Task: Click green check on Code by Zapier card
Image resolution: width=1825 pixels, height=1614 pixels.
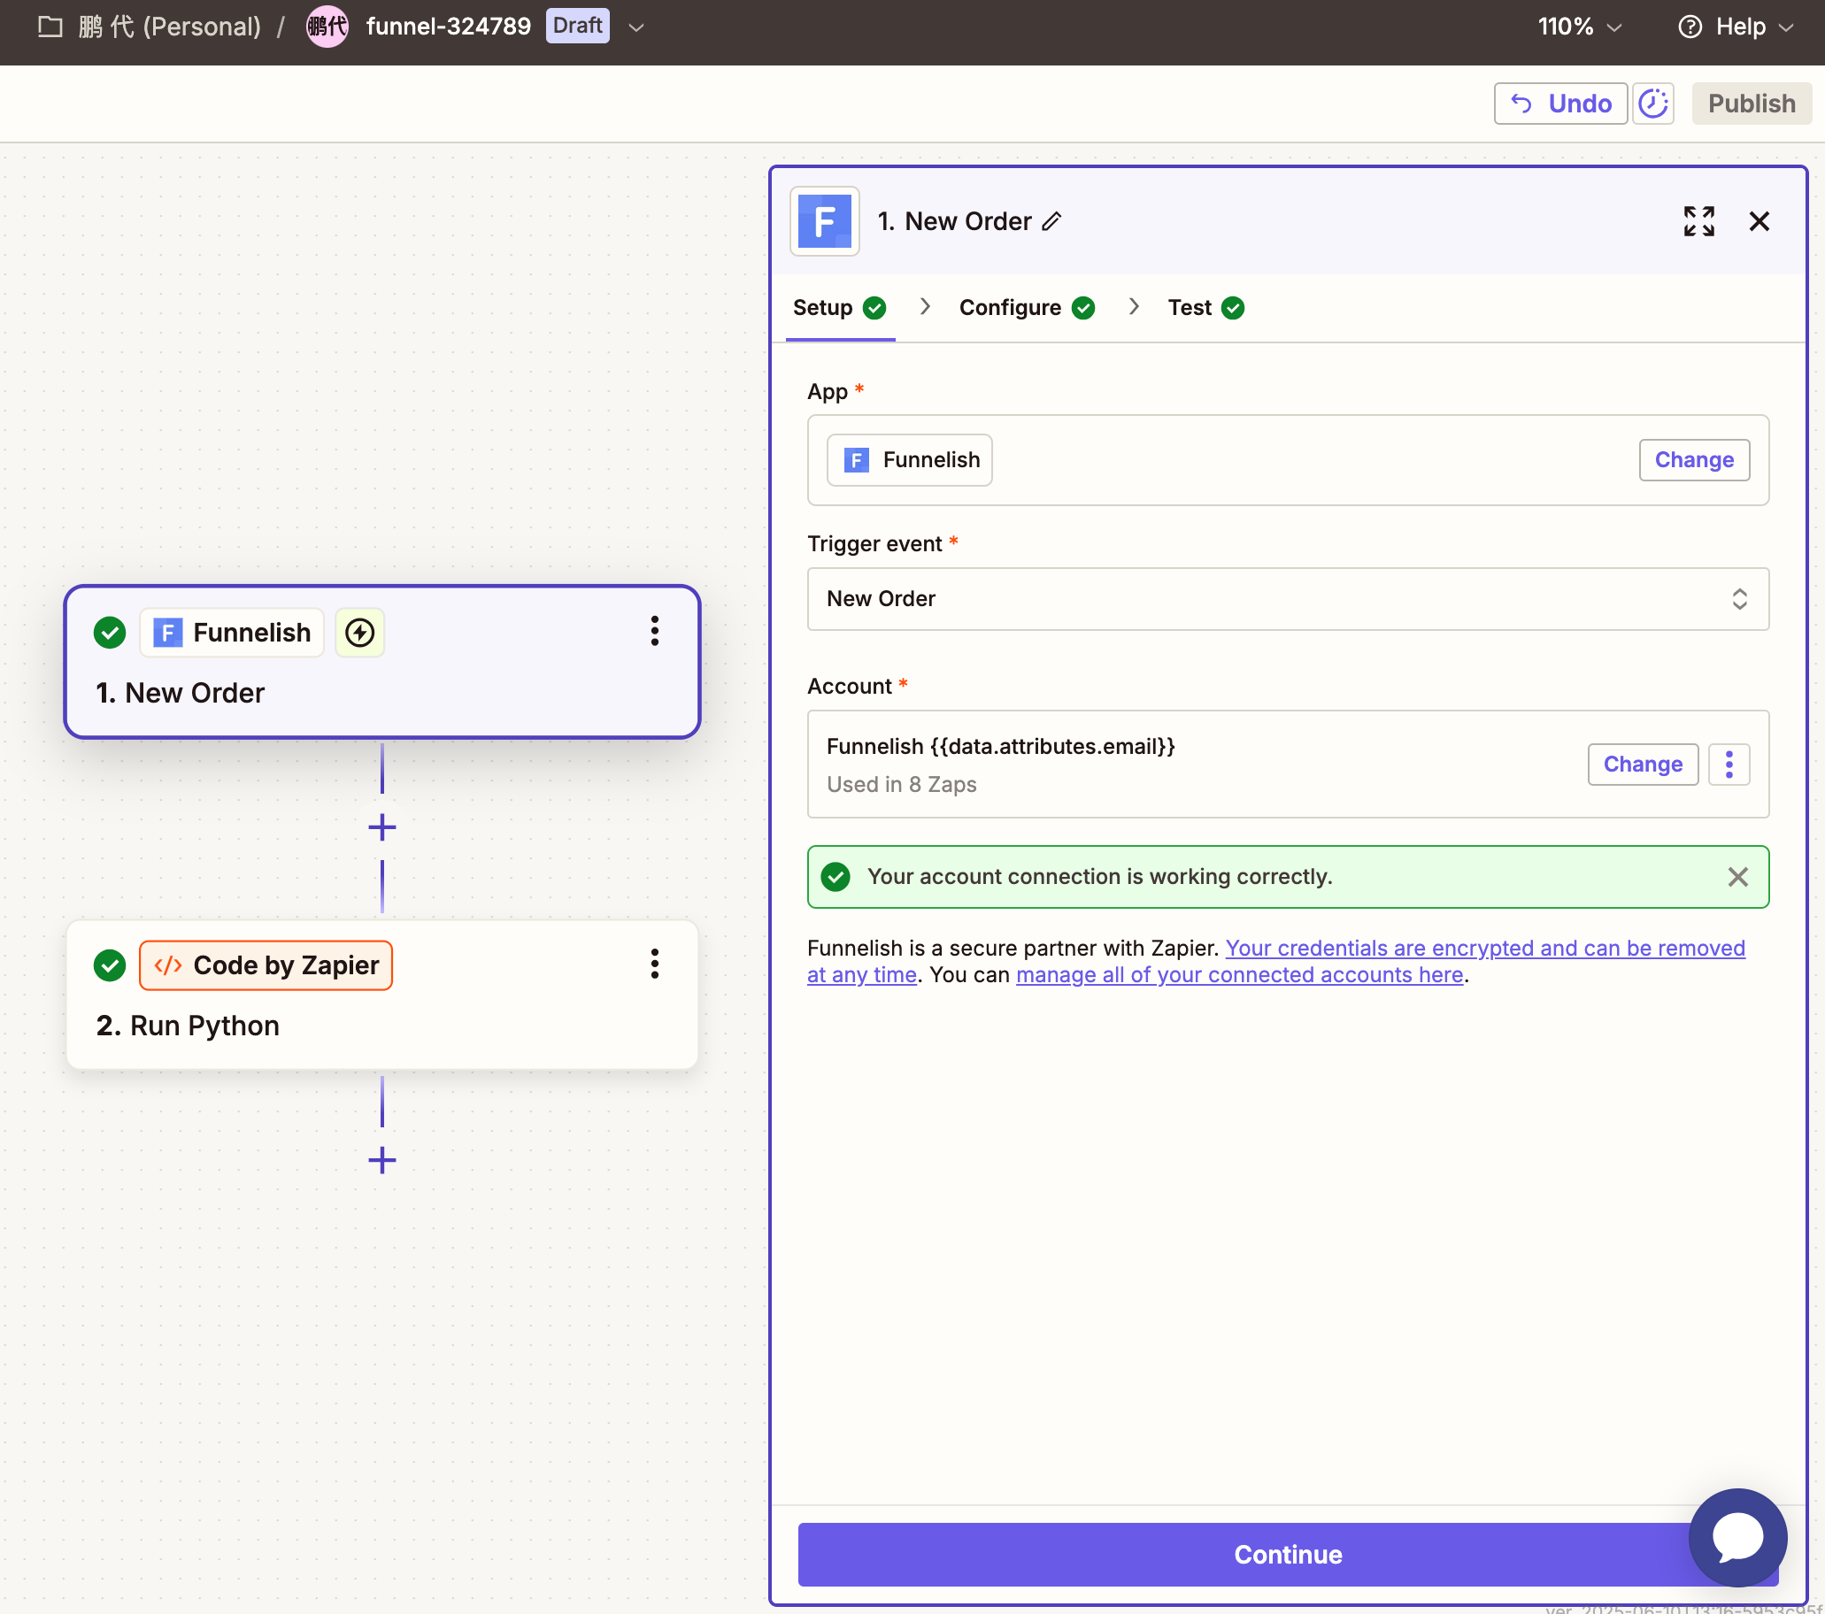Action: pyautogui.click(x=110, y=965)
